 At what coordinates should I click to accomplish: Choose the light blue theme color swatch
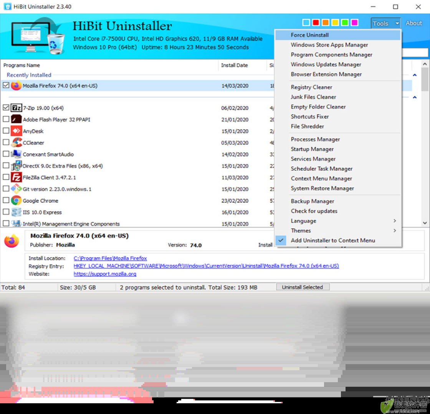coord(306,23)
